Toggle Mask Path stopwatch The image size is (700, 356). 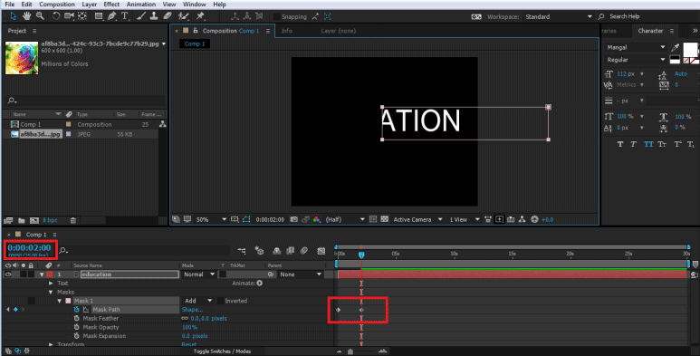click(77, 310)
